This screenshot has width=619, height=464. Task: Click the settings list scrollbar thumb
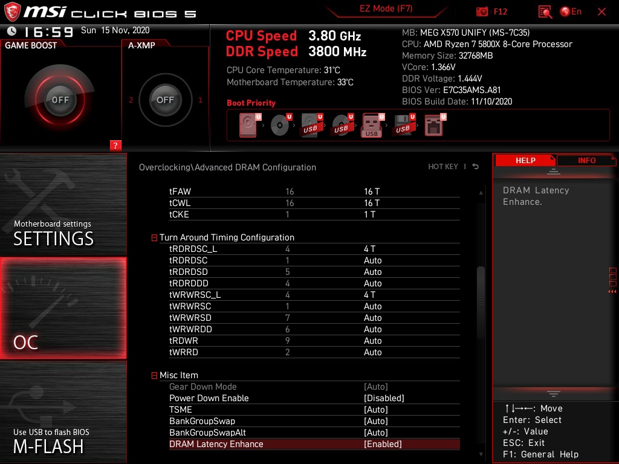(481, 303)
